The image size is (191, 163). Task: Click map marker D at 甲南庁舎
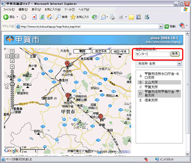click(x=68, y=96)
